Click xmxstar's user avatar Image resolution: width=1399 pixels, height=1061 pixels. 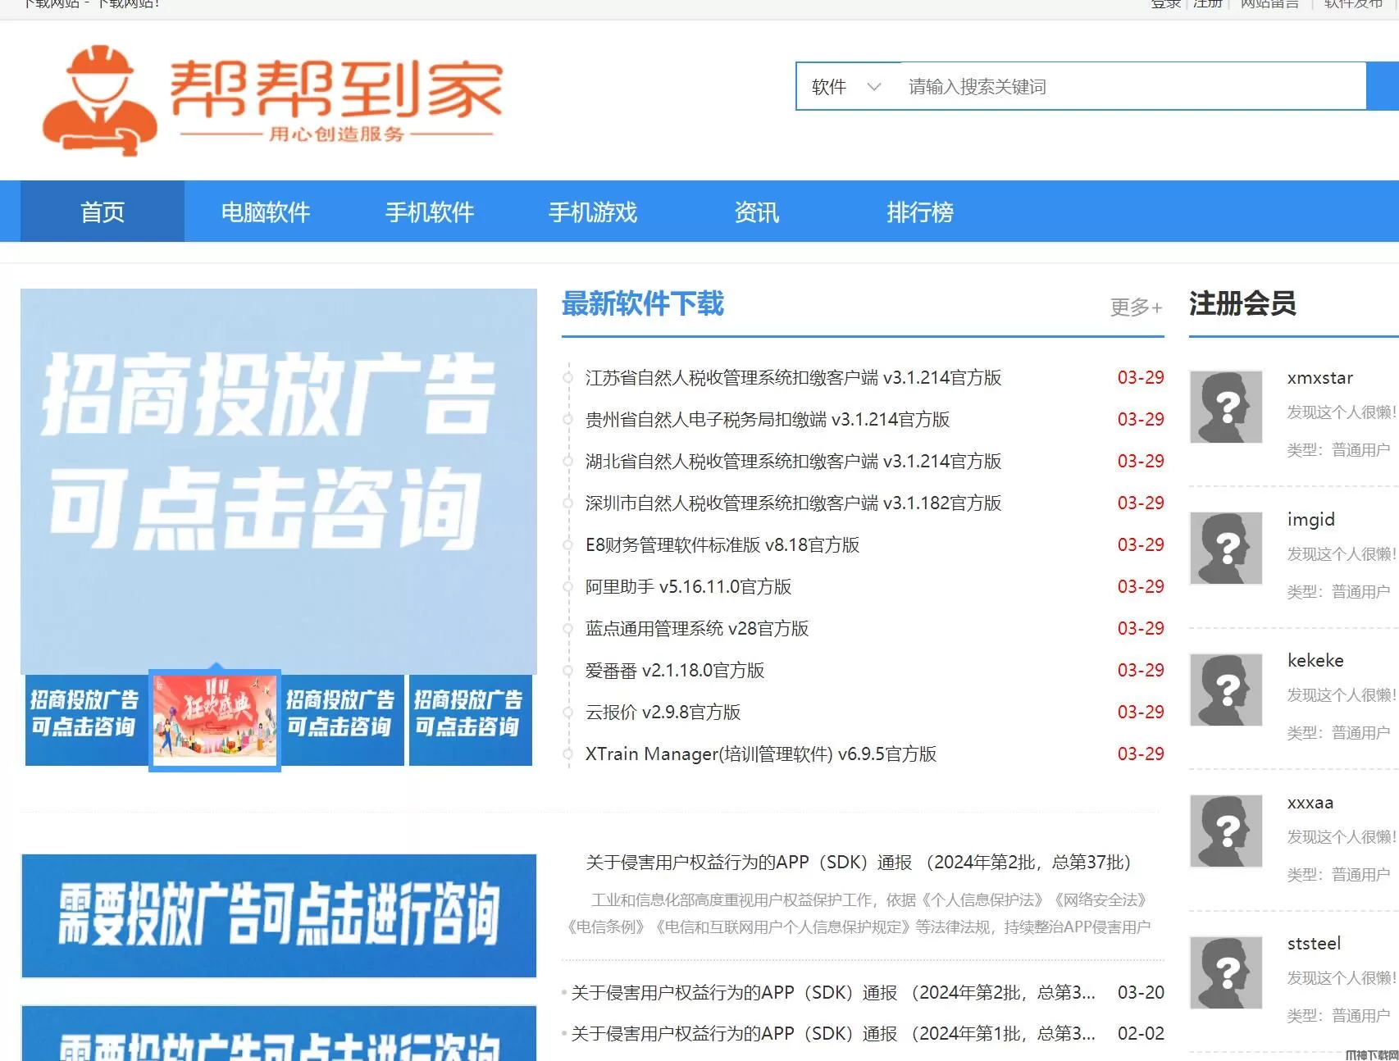point(1225,407)
